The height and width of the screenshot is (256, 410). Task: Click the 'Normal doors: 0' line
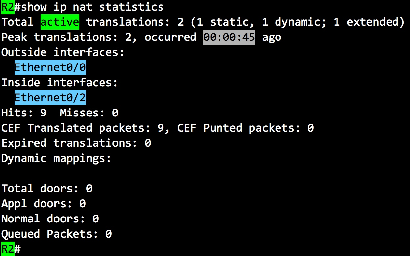point(50,219)
